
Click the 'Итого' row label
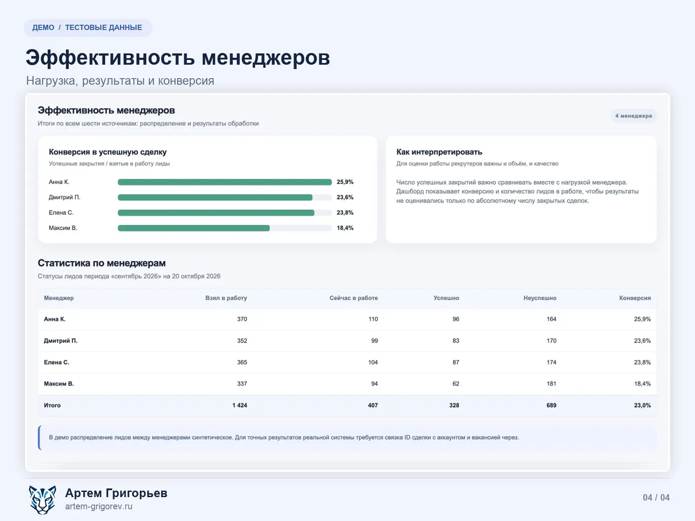(52, 405)
